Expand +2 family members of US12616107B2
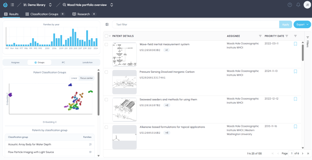This screenshot has height=160, width=312. pos(167,105)
